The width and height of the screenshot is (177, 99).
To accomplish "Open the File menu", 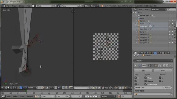I will coord(8,6).
